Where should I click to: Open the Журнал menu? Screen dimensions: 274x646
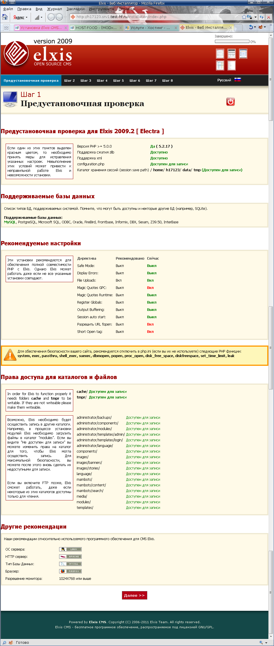(x=54, y=9)
